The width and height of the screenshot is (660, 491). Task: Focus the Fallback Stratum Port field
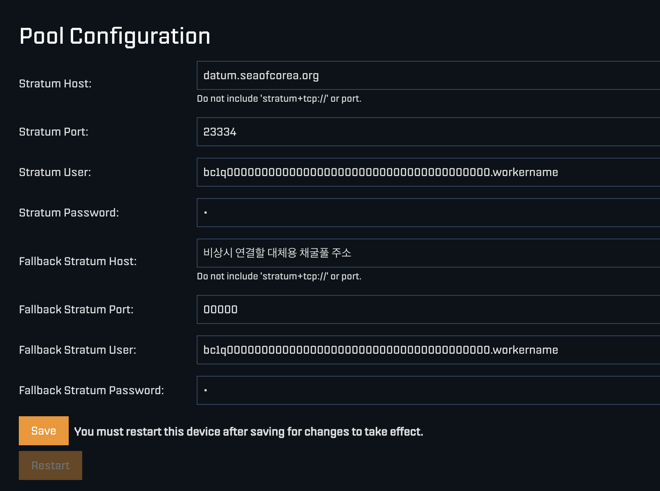428,310
